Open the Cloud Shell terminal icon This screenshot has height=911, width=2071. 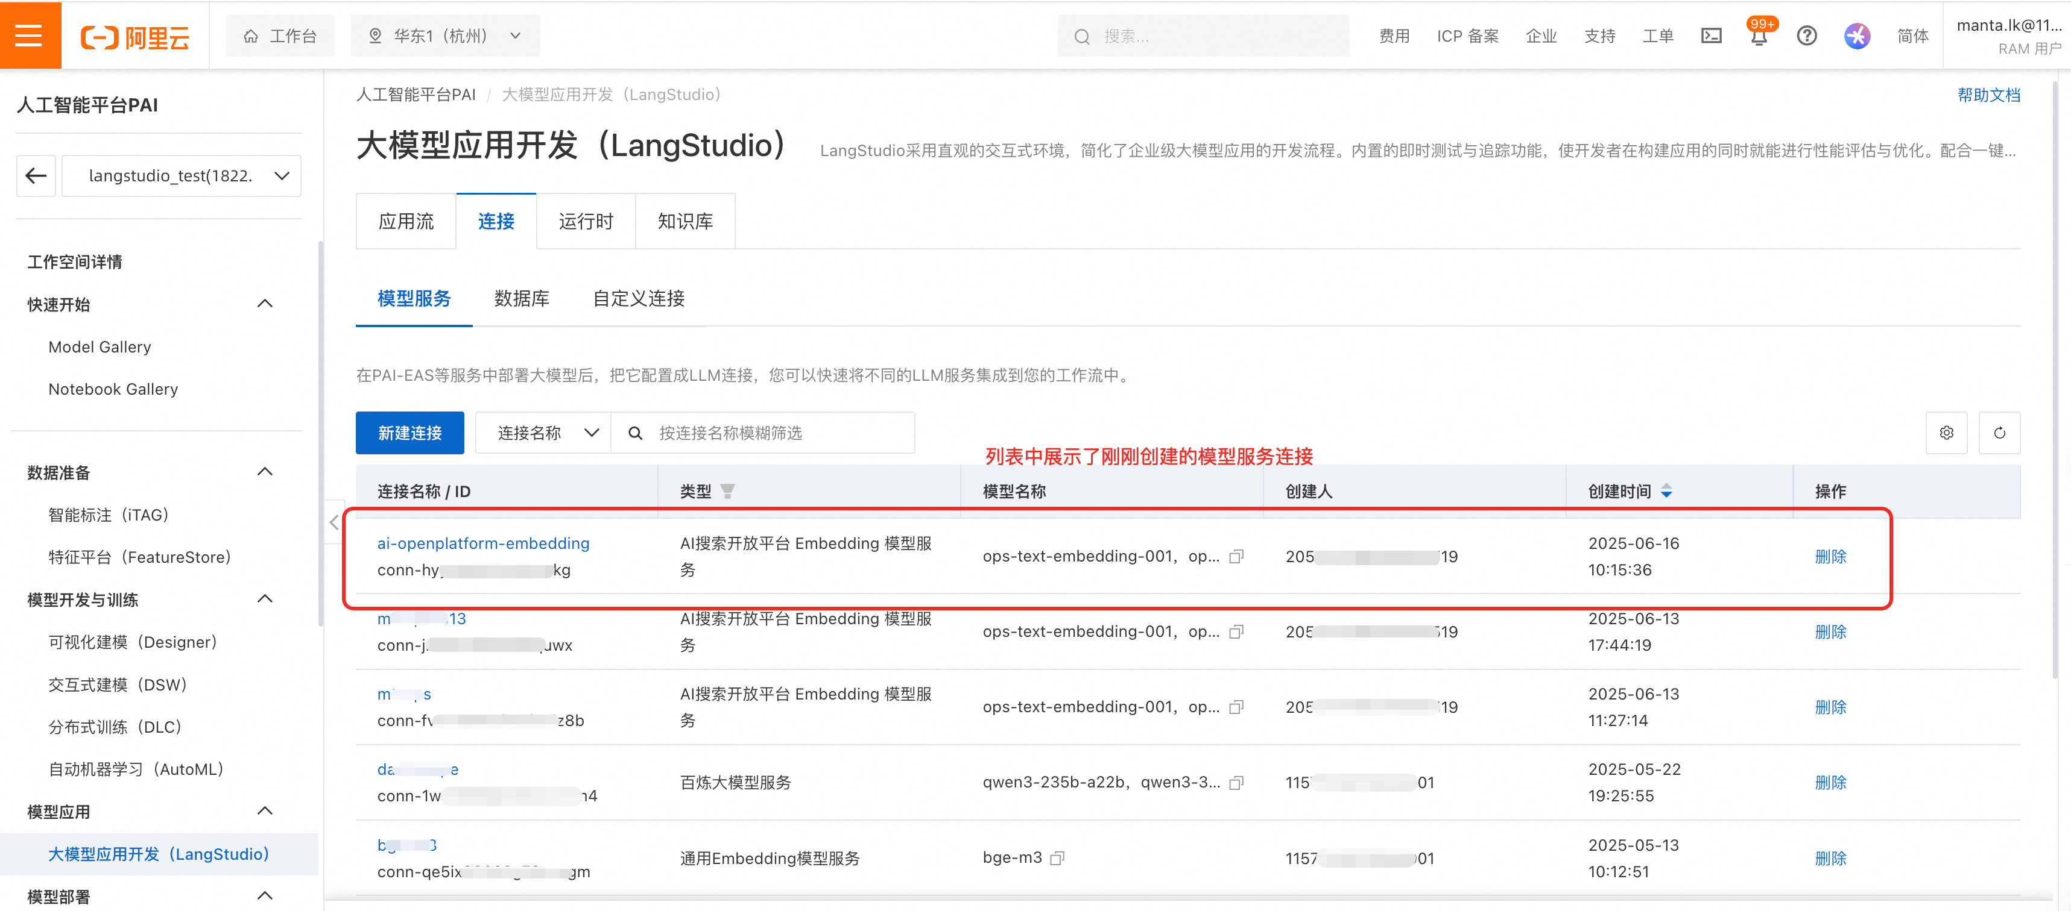point(1711,36)
